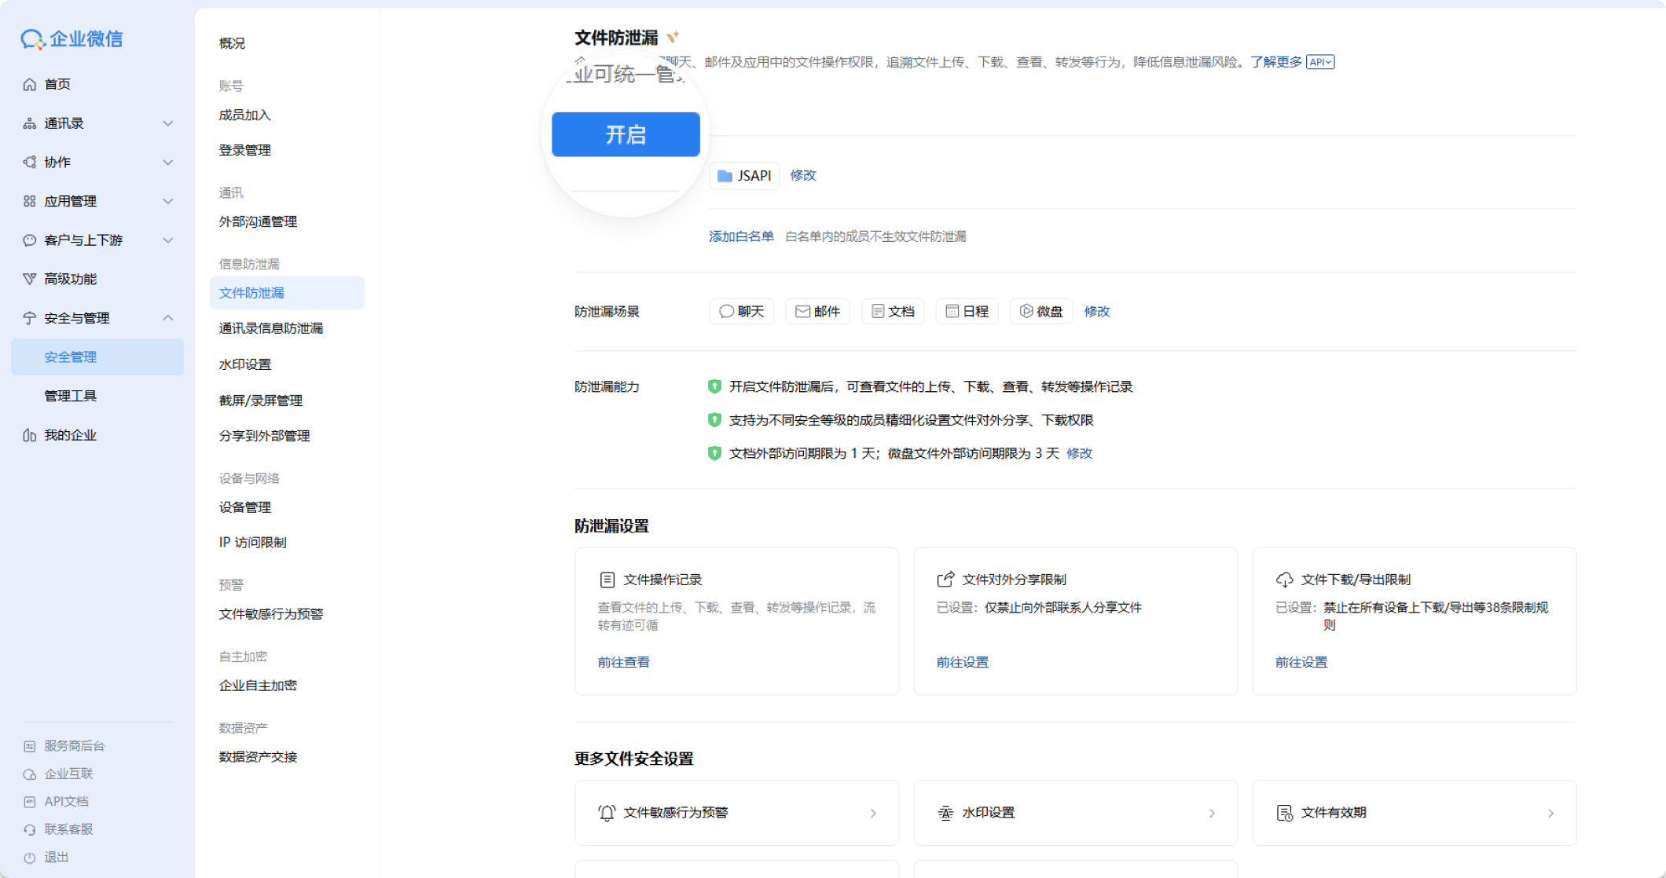
Task: Click 前往设置 on the 文件下载/导出限制 card
Action: tap(1301, 662)
